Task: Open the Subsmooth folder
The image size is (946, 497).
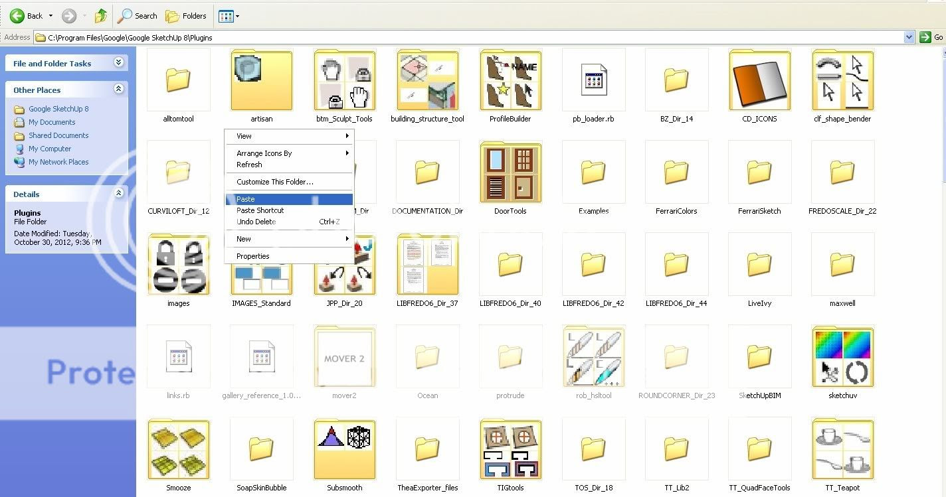Action: (x=345, y=449)
